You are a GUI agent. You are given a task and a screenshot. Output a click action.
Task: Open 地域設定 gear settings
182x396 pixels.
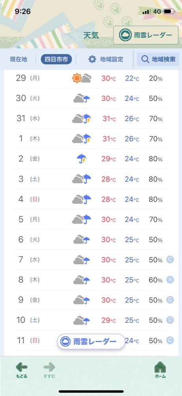[x=106, y=60]
